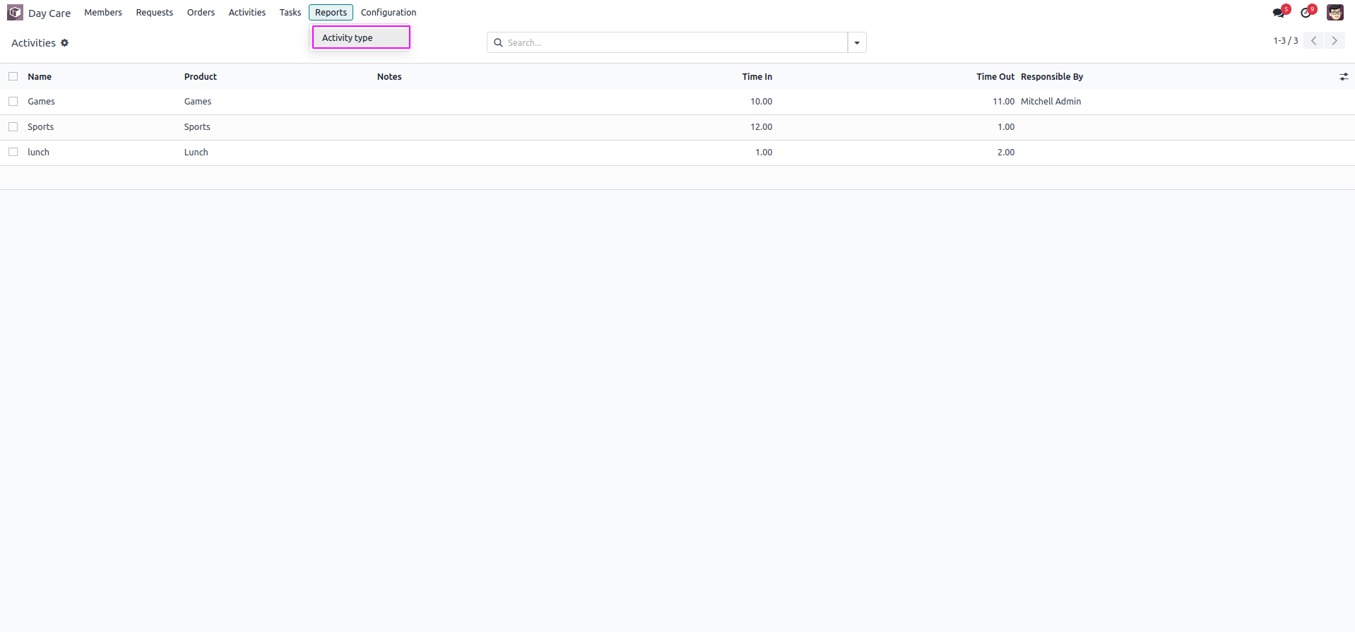Sort by the Time In column header

[757, 77]
